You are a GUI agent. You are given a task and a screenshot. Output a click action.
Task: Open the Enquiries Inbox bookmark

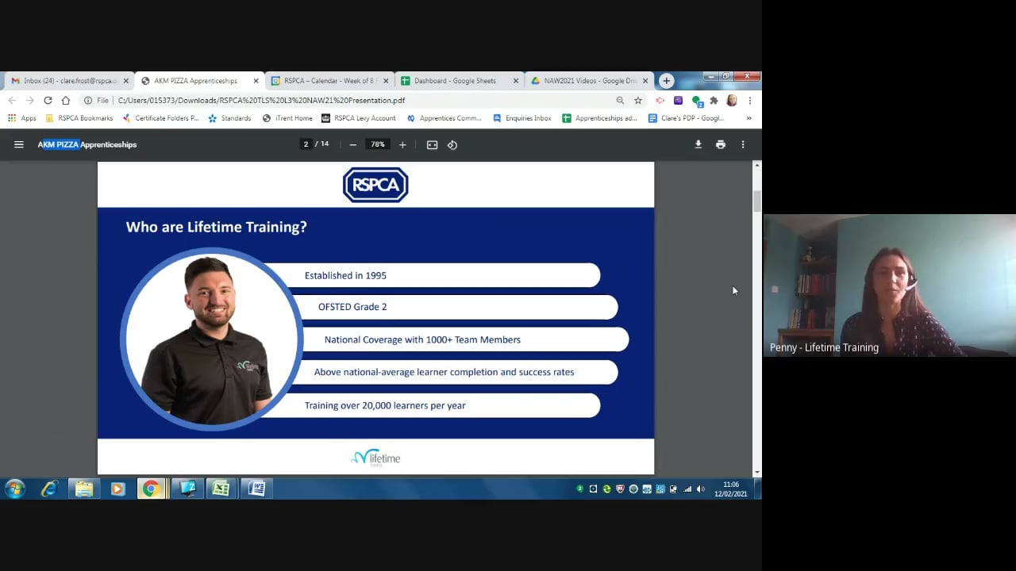pos(522,118)
